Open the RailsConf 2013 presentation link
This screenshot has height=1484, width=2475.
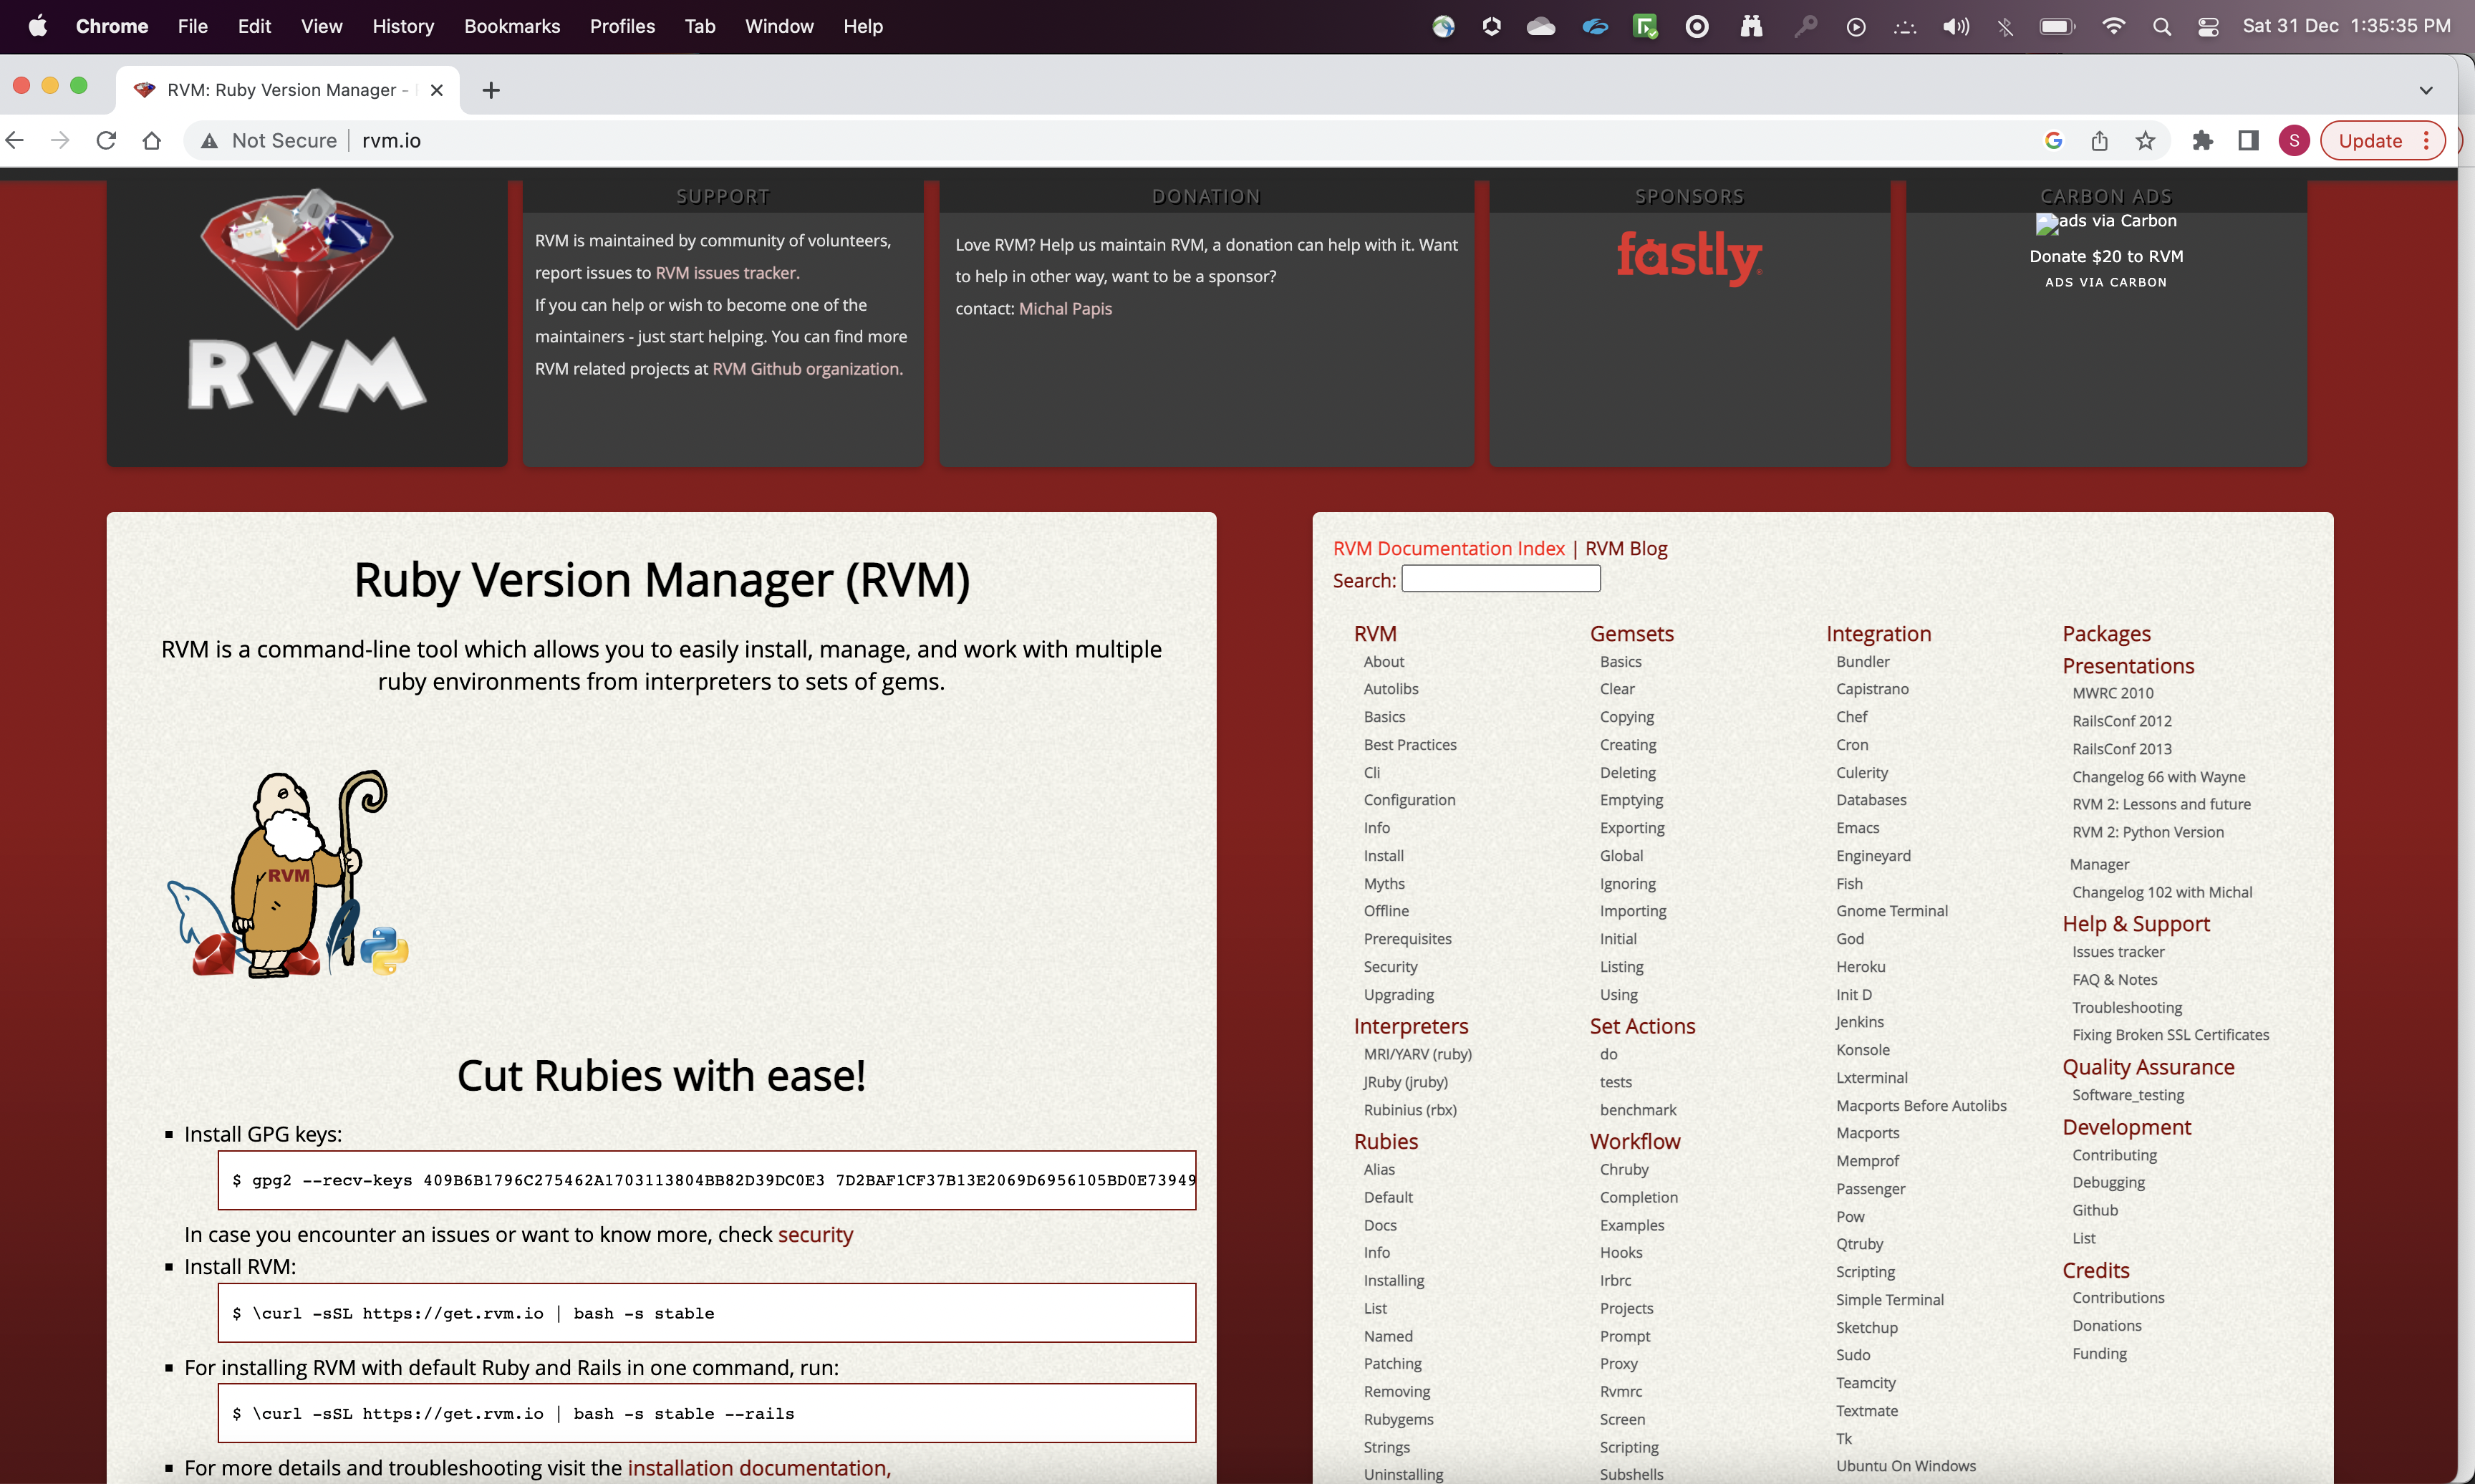(2121, 749)
